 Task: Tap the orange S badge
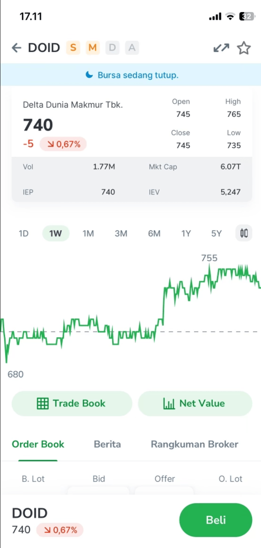73,48
